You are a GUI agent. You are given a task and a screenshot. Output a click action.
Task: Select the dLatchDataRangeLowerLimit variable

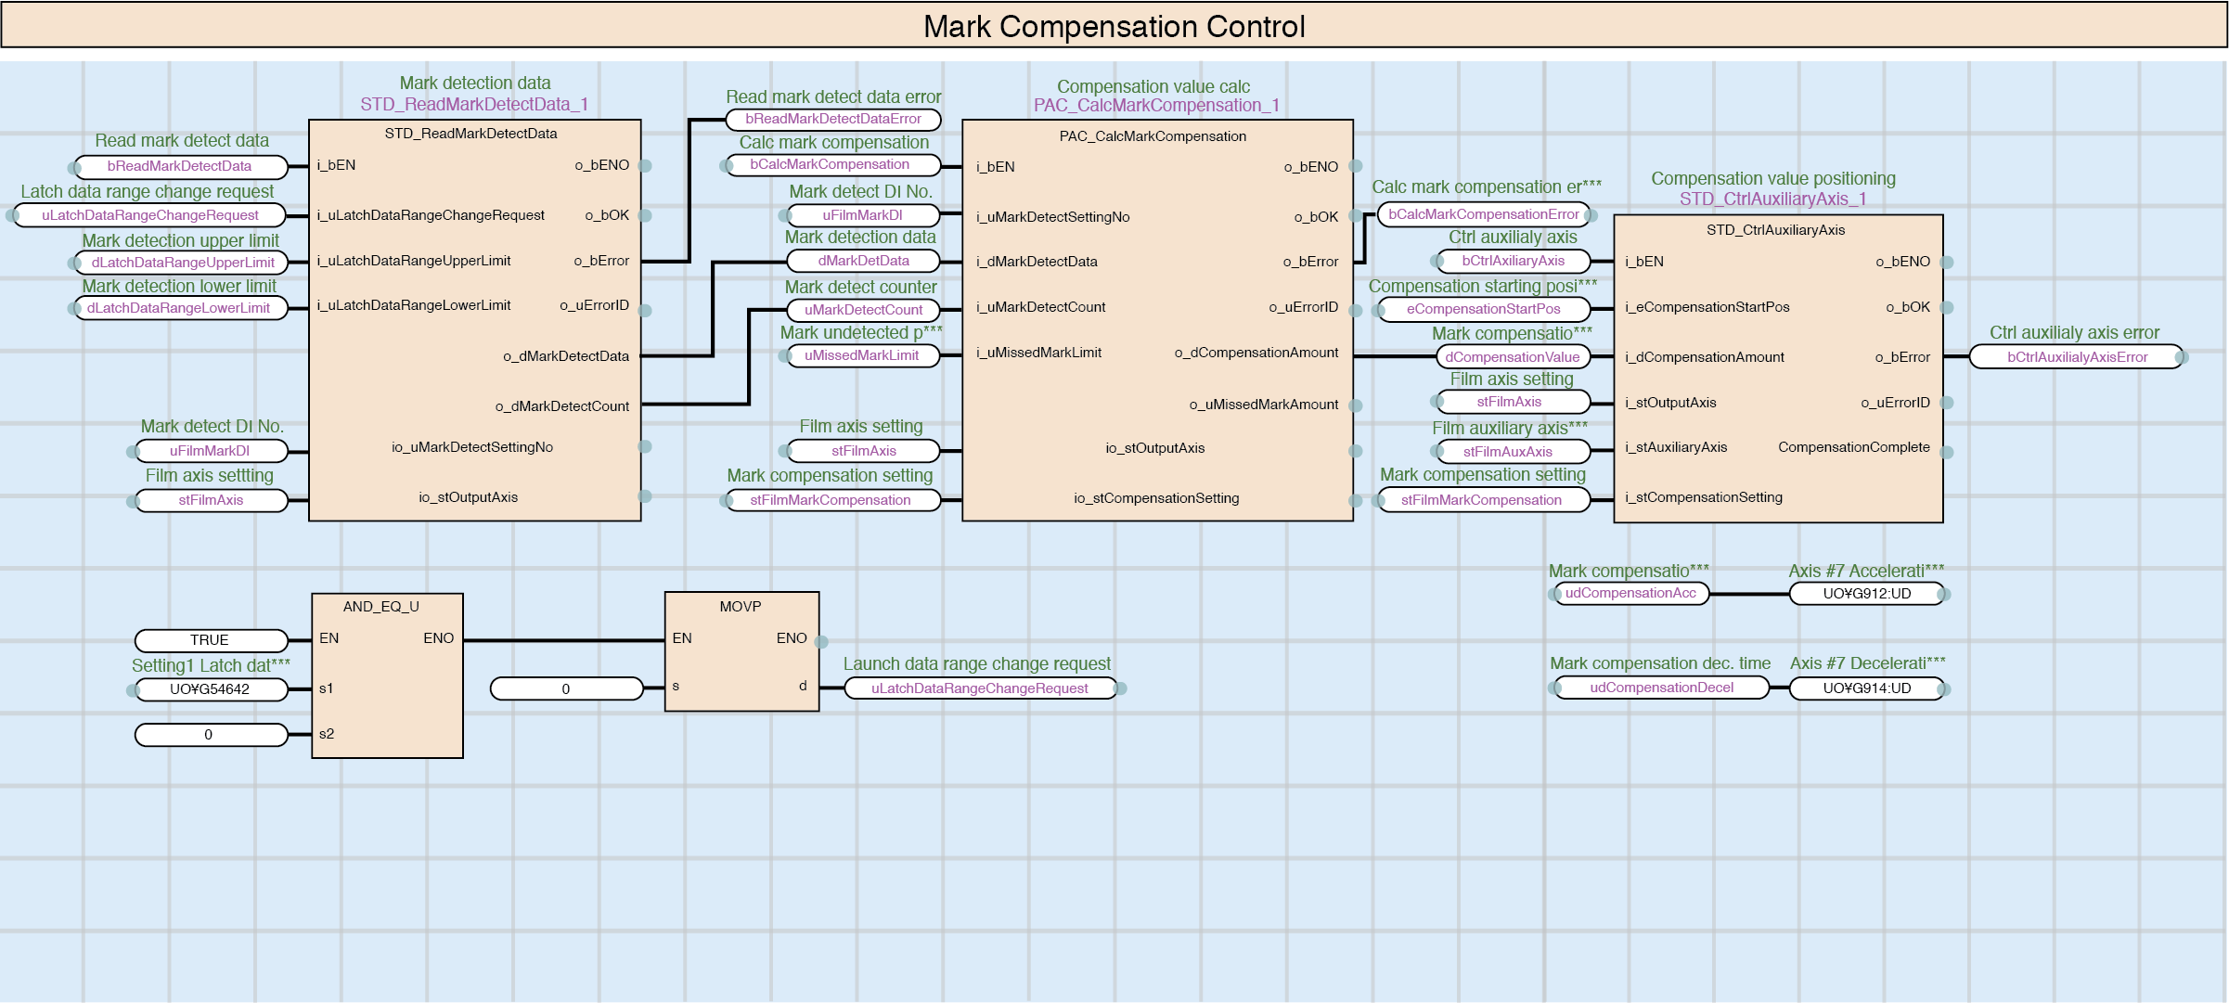point(179,308)
